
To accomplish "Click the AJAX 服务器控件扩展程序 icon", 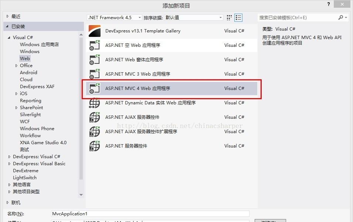I will click(95, 131).
